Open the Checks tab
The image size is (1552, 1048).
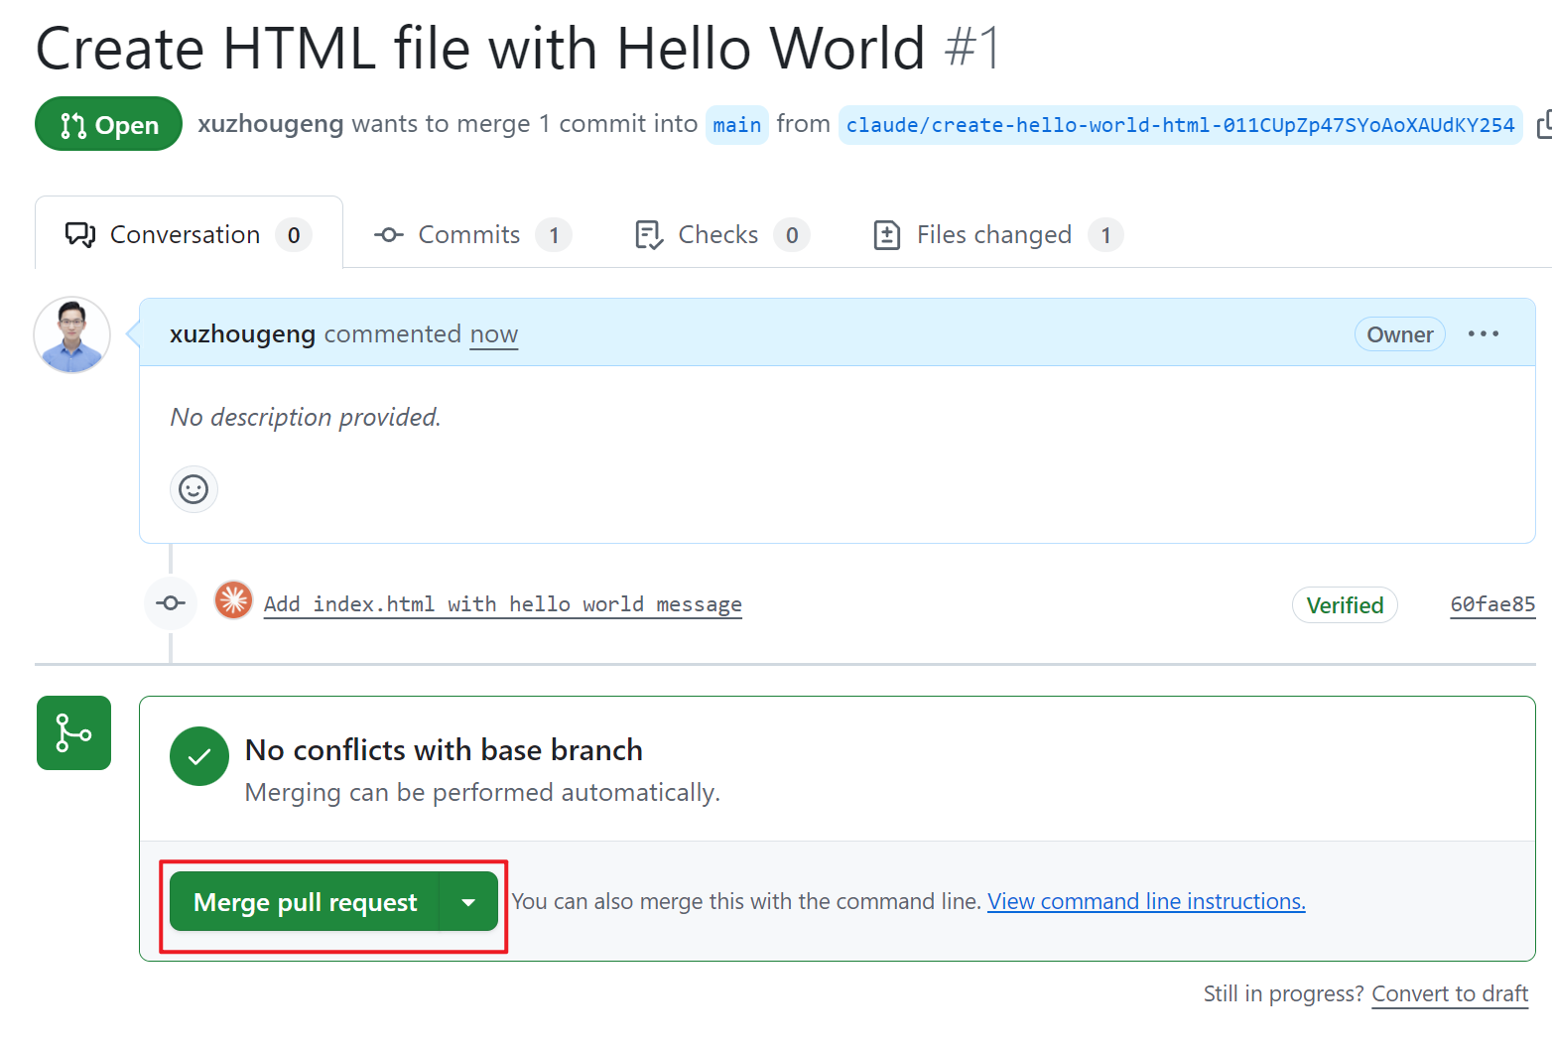click(721, 235)
